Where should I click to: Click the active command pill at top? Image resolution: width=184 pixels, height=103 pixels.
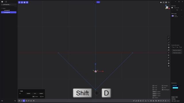[x=98, y=2]
